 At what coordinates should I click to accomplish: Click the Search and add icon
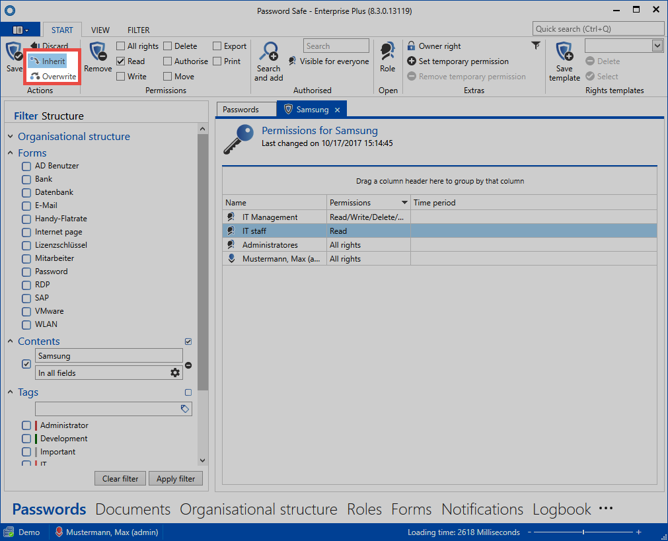(x=269, y=52)
